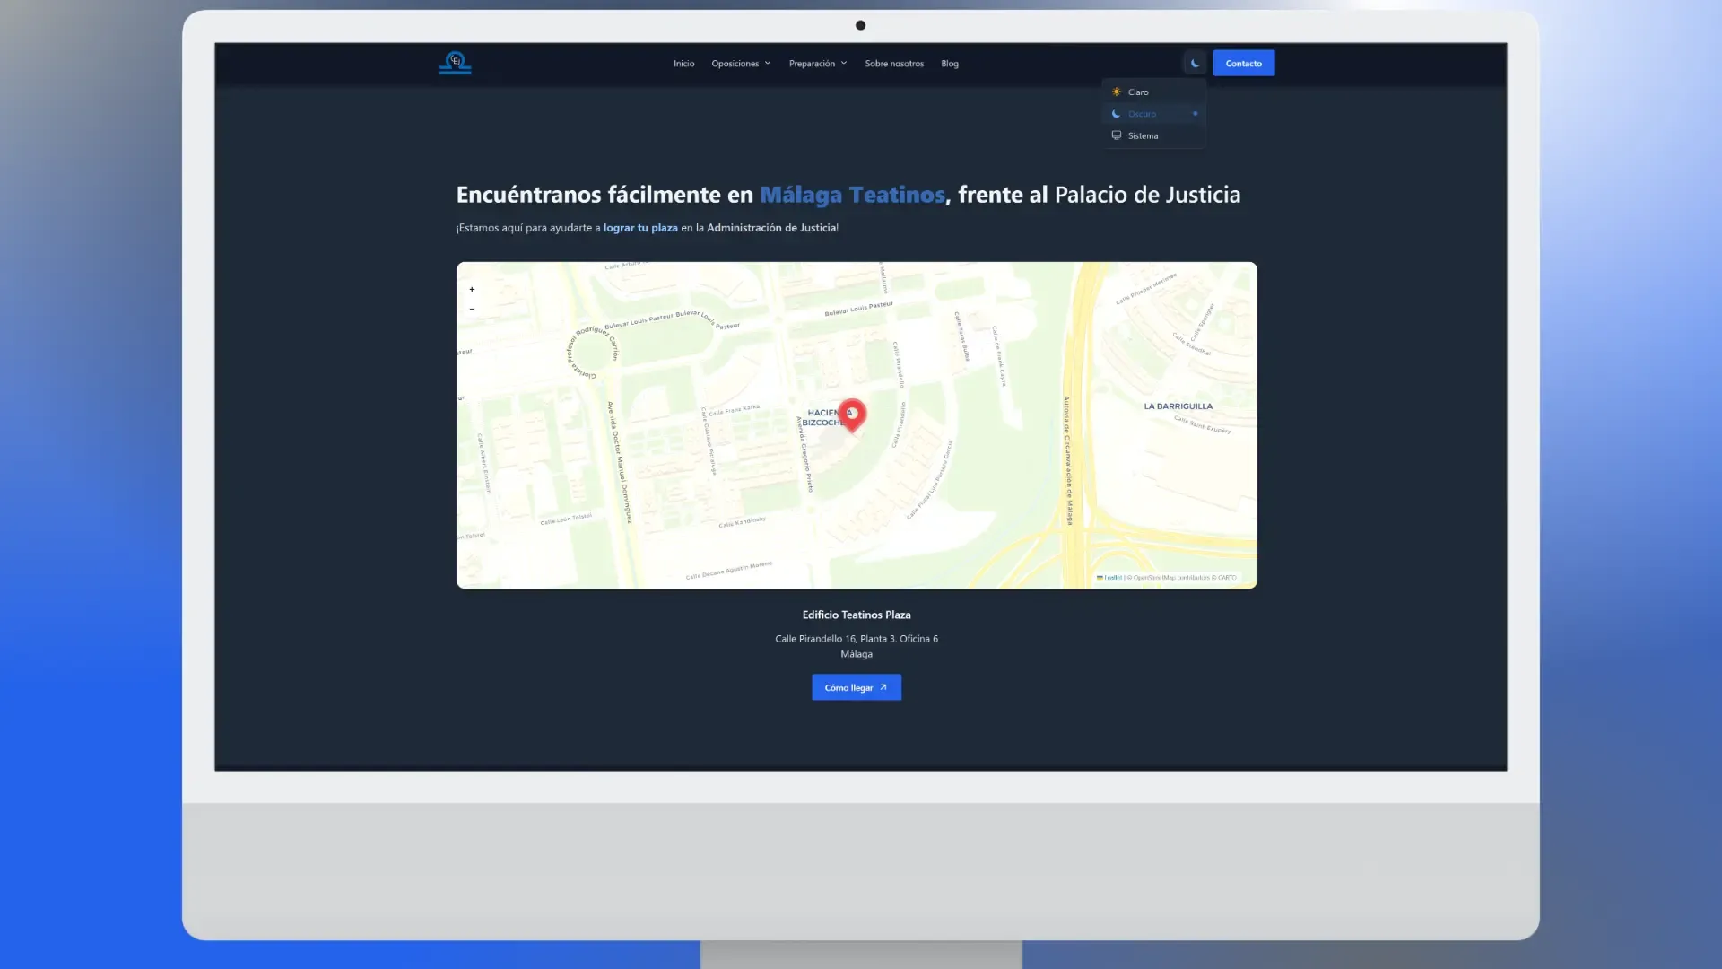Click the zoom in plus icon on map
Screen dimensions: 1722x969
coord(472,289)
